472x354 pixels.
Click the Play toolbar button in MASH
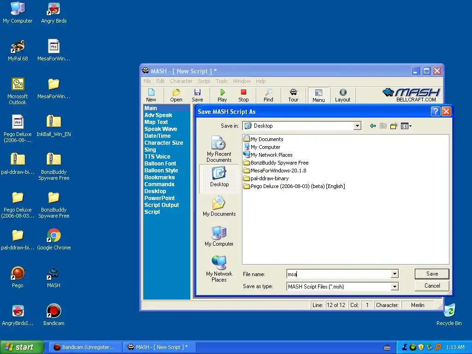pyautogui.click(x=222, y=95)
